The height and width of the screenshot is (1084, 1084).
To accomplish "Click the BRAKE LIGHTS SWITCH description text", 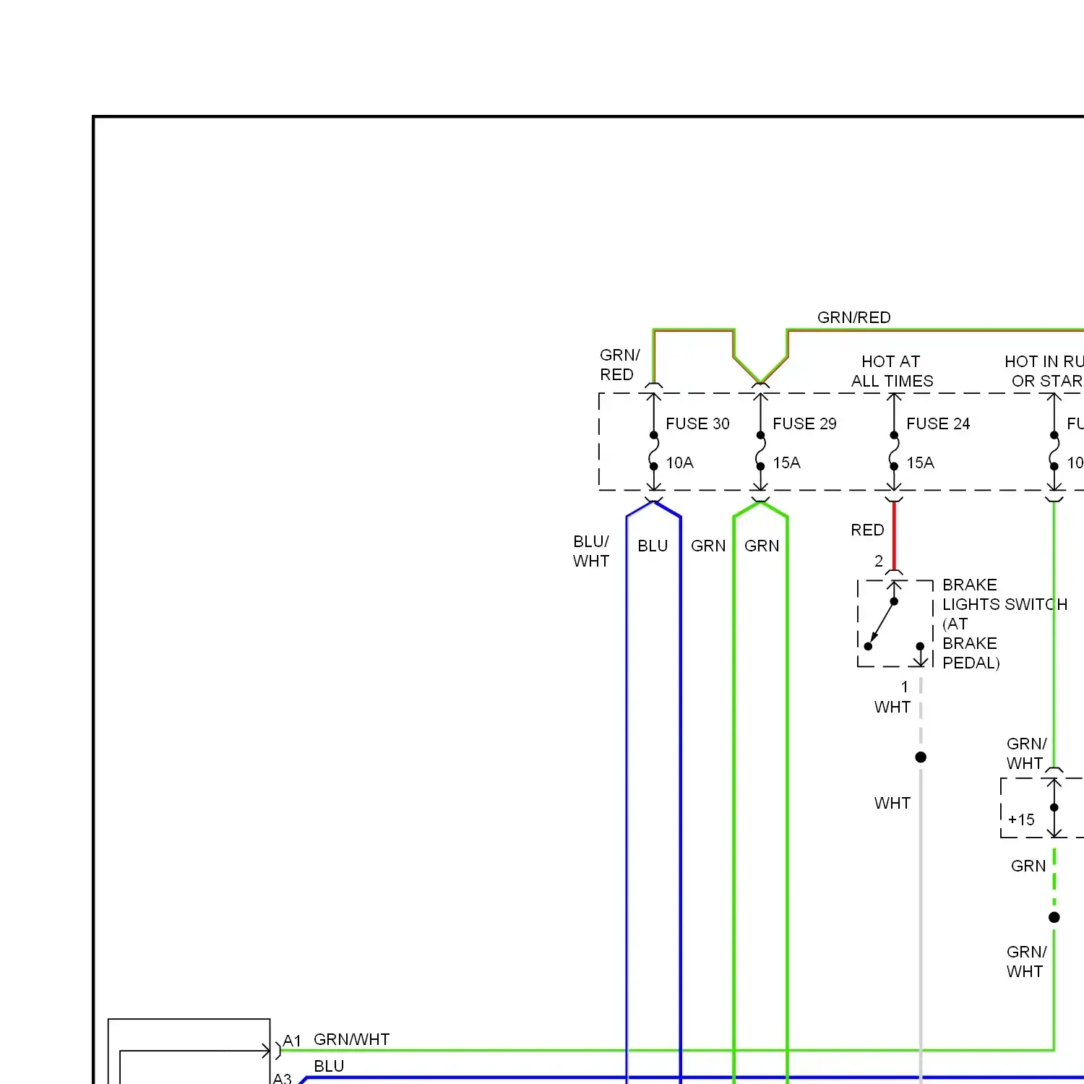I will (1005, 624).
